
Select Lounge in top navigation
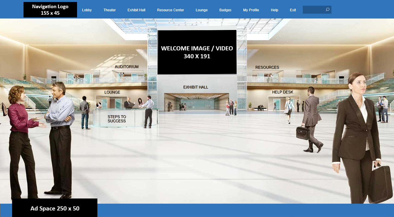coord(202,10)
